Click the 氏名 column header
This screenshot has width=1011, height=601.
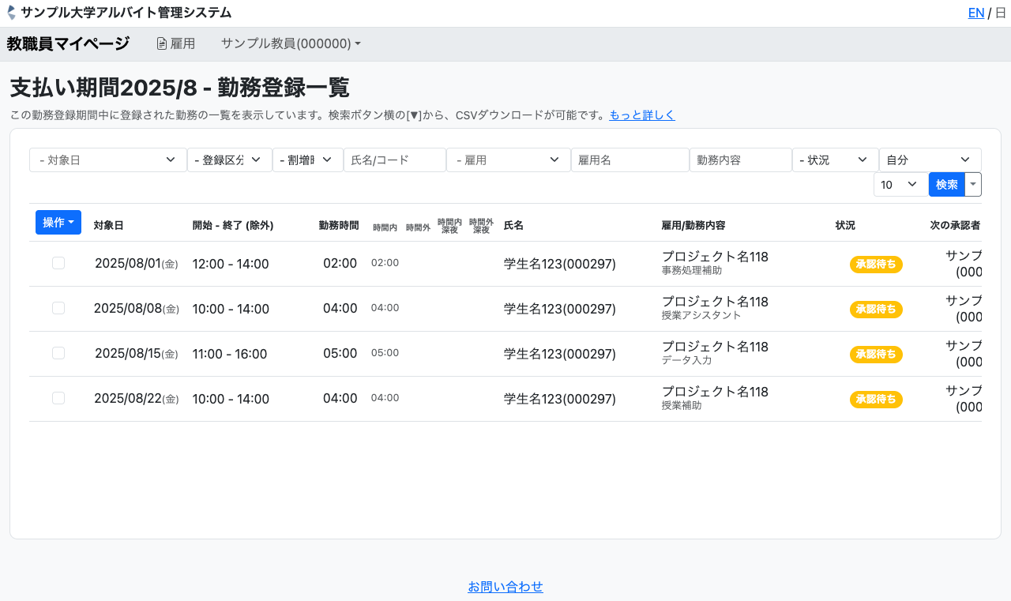513,225
